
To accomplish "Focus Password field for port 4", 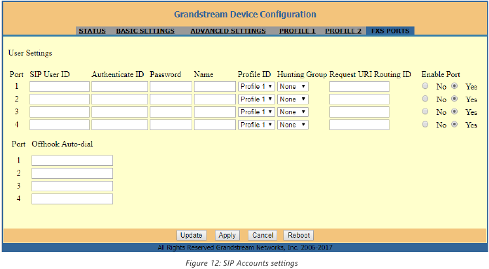I will coord(171,125).
